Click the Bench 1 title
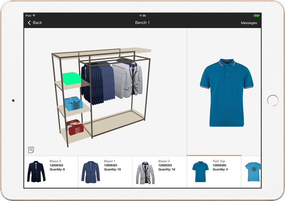The image size is (285, 201). 142,23
